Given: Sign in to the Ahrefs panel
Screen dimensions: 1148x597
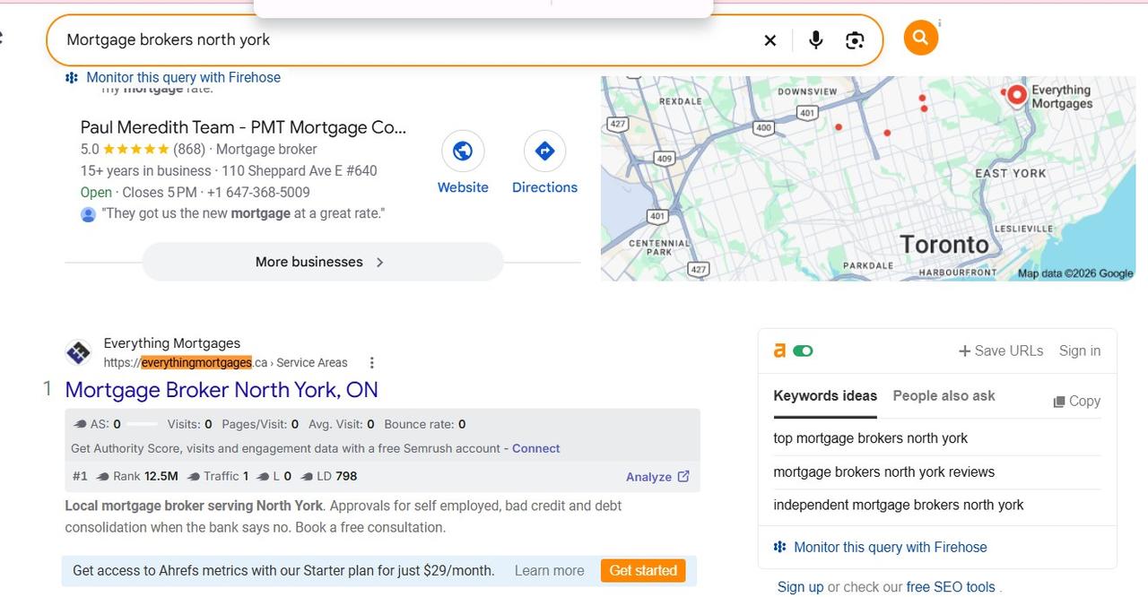Looking at the screenshot, I should coord(1080,350).
